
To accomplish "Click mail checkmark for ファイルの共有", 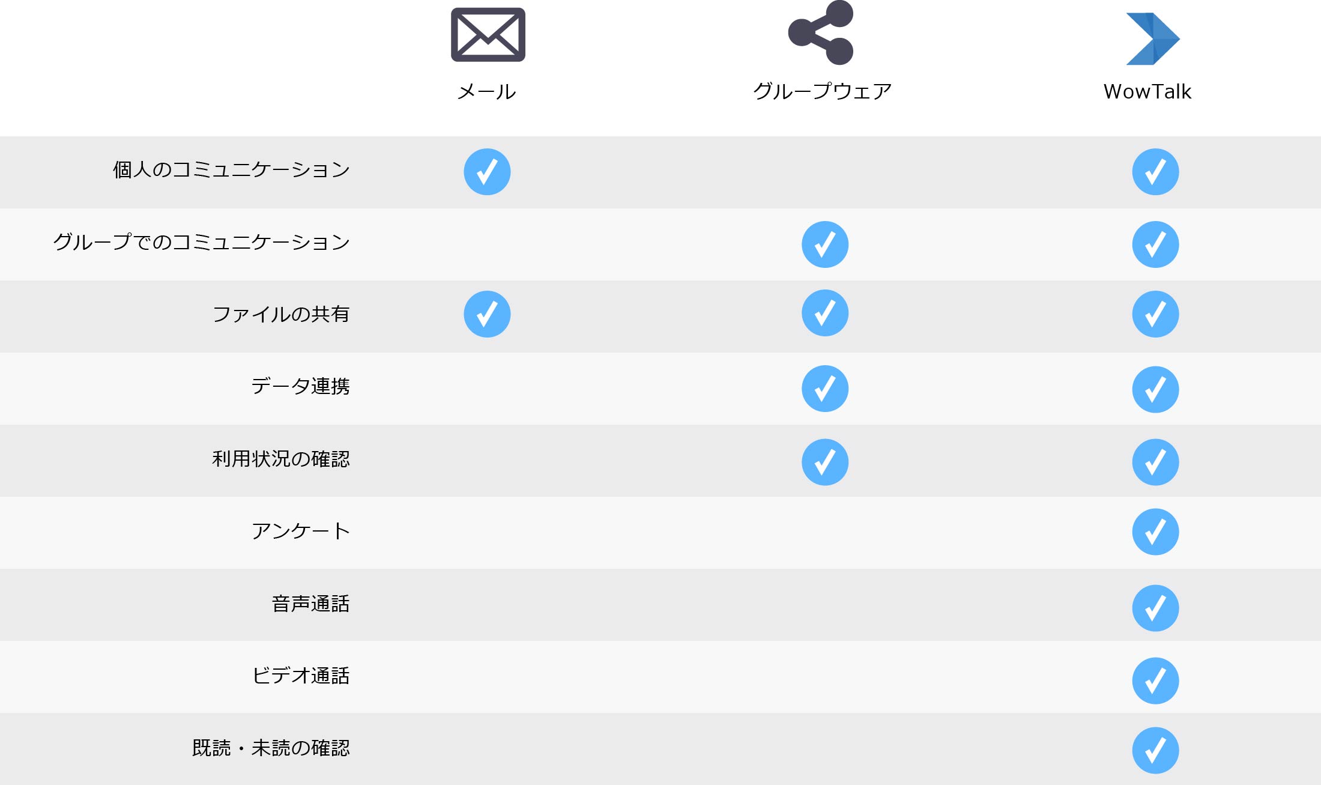I will click(x=487, y=314).
